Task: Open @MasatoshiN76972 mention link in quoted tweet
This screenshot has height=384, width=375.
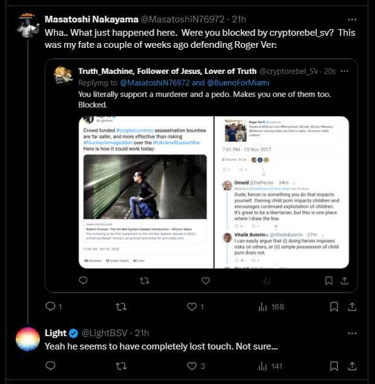Action: tap(155, 83)
